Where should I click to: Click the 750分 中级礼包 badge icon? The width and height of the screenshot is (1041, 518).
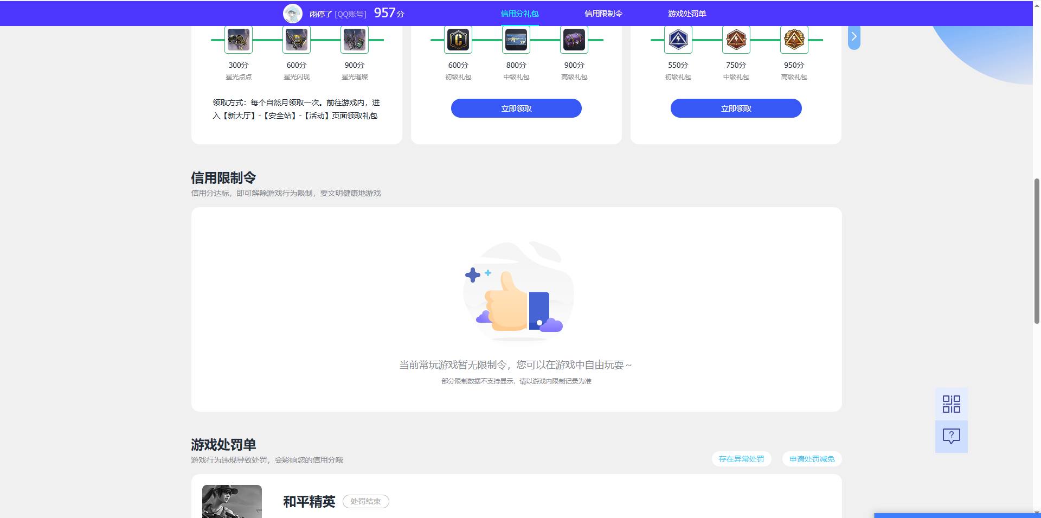736,40
